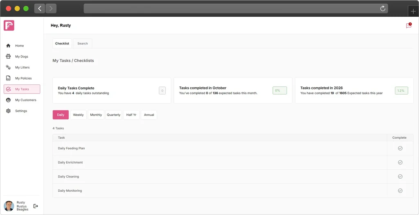419x215 pixels.
Task: Click the 0% October completion badge
Action: pos(279,91)
